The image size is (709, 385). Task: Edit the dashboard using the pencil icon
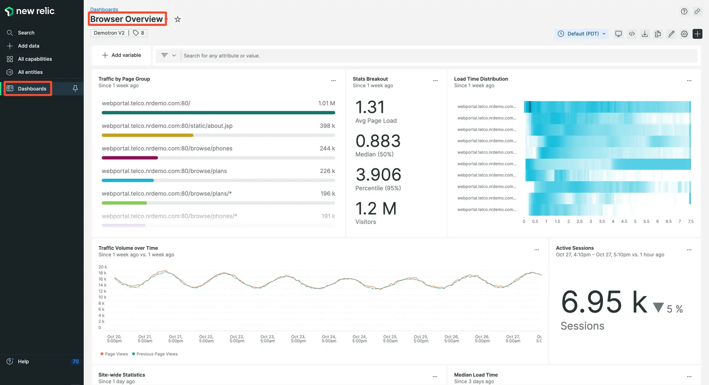click(x=671, y=34)
